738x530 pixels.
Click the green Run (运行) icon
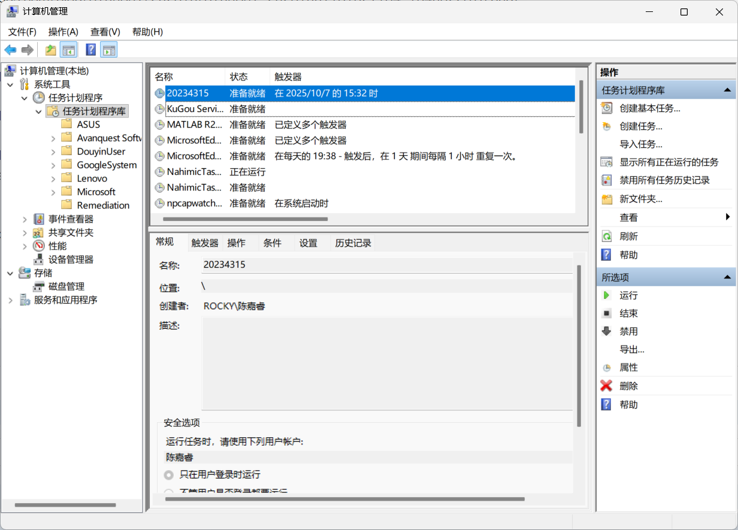pyautogui.click(x=607, y=295)
